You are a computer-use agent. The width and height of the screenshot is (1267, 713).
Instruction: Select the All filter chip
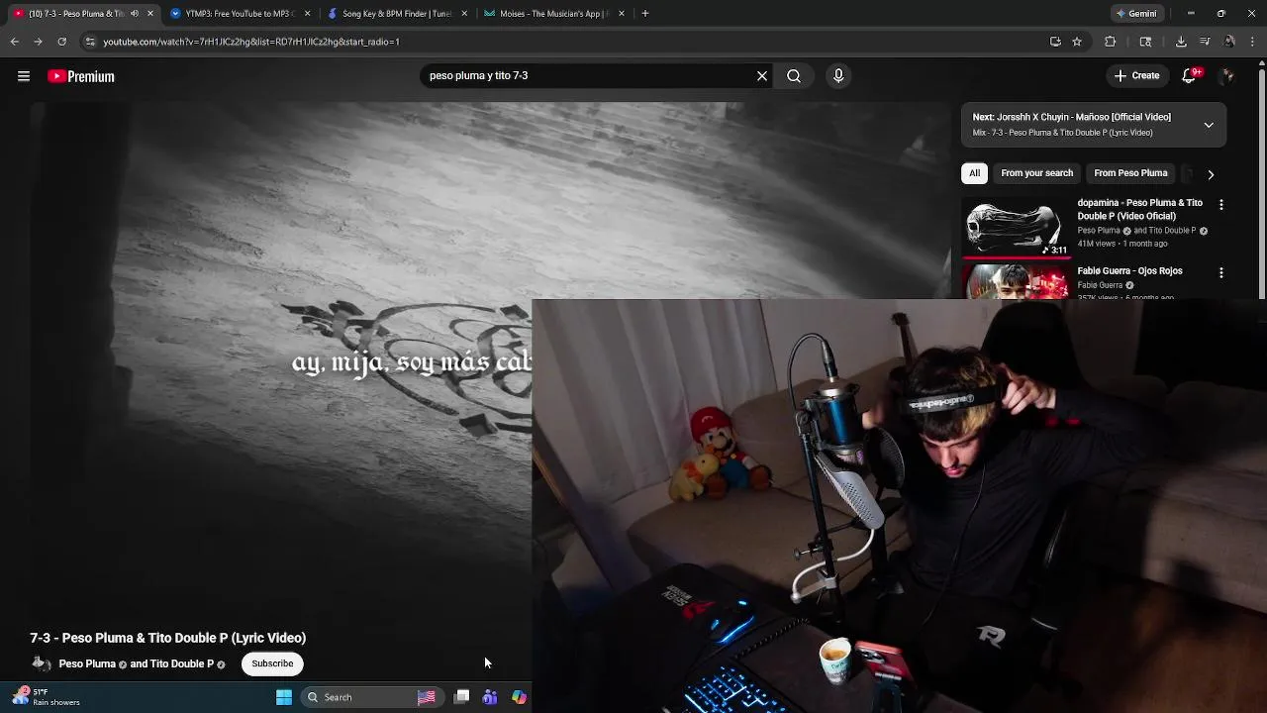(974, 173)
